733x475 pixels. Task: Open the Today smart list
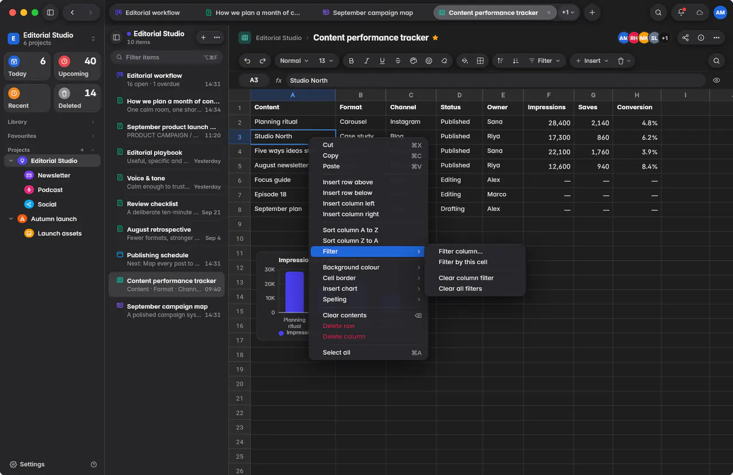click(x=27, y=66)
